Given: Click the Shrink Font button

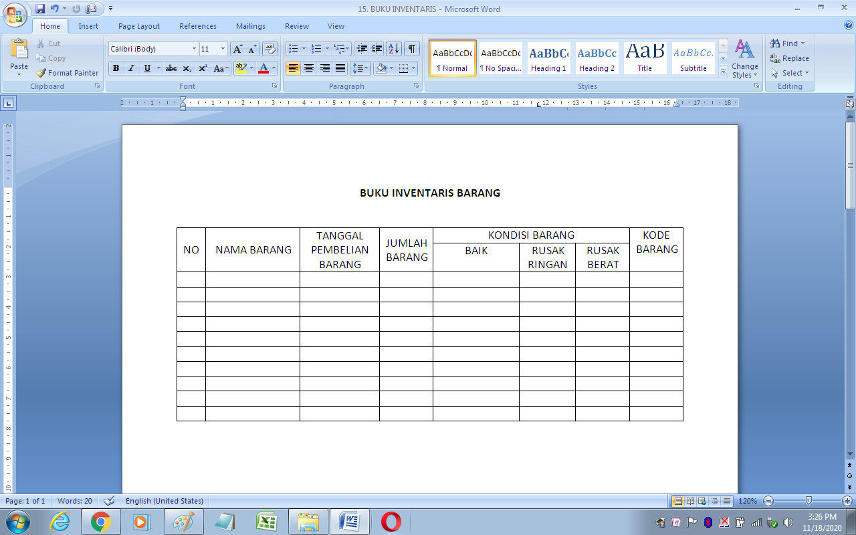Looking at the screenshot, I should click(253, 49).
